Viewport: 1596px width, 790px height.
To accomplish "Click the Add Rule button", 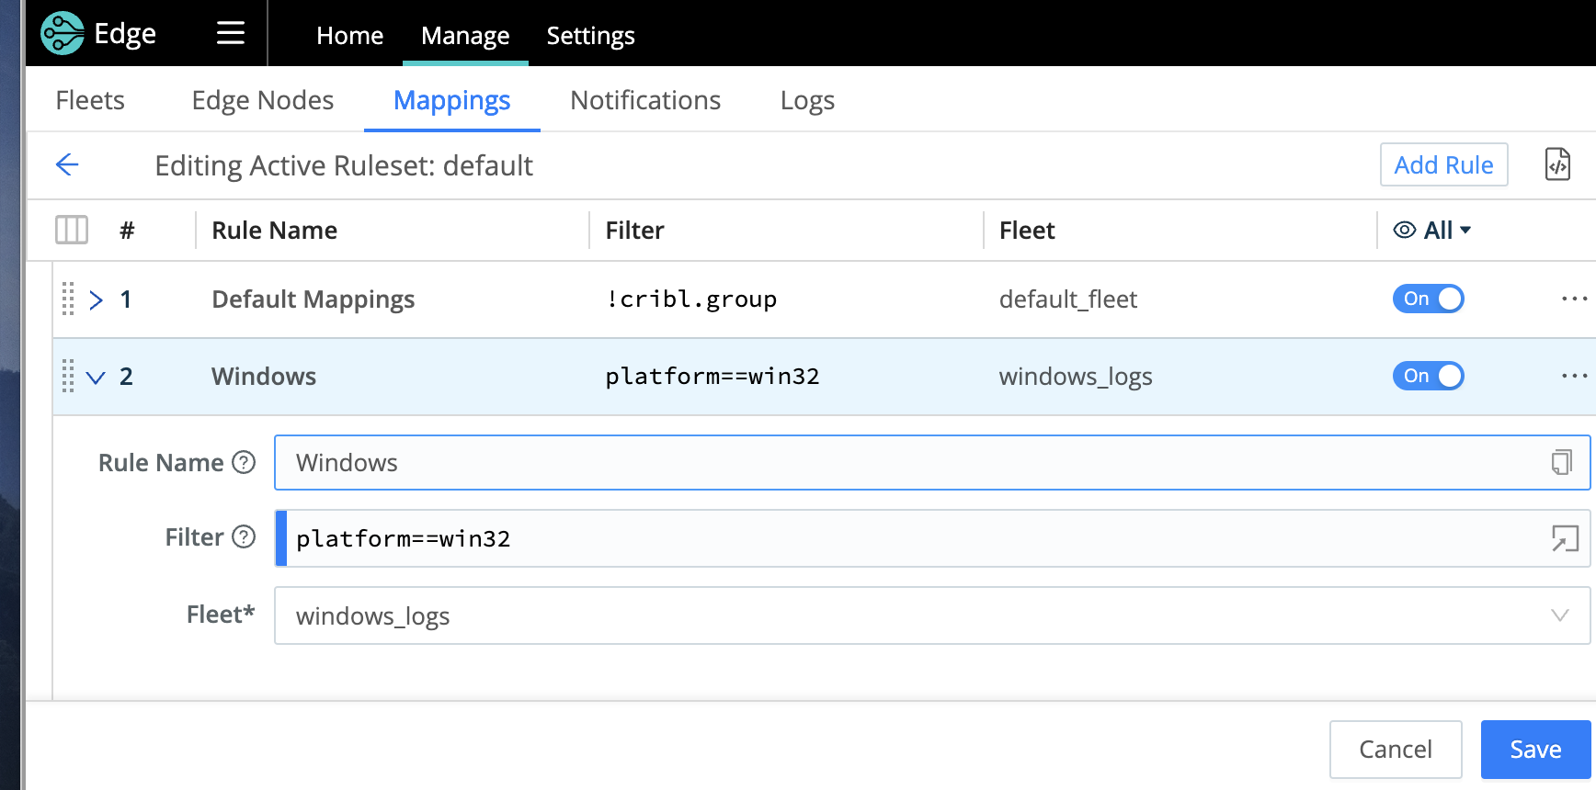I will 1443,165.
